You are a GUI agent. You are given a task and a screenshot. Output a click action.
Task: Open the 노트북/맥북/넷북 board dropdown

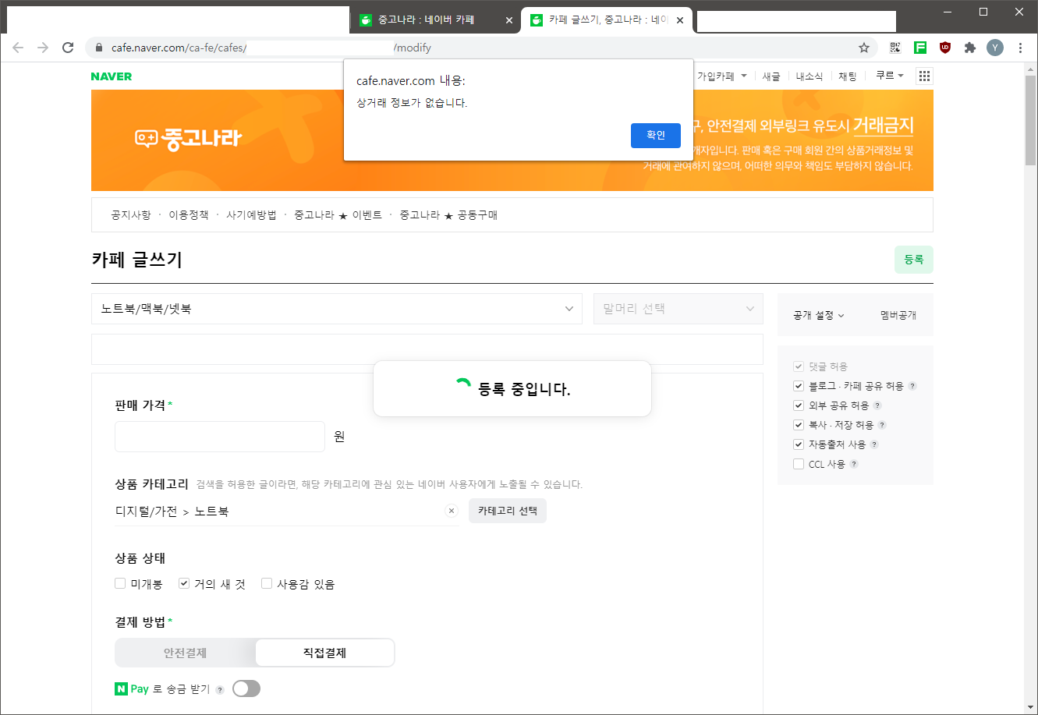[337, 309]
